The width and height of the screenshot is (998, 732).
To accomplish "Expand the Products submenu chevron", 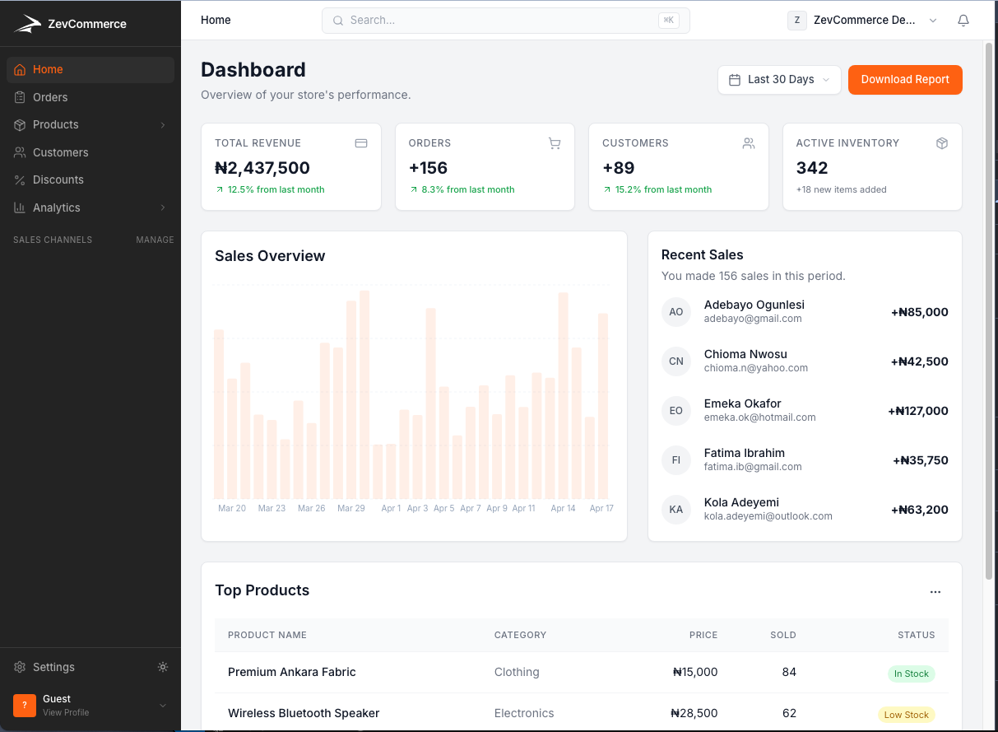I will 163,125.
